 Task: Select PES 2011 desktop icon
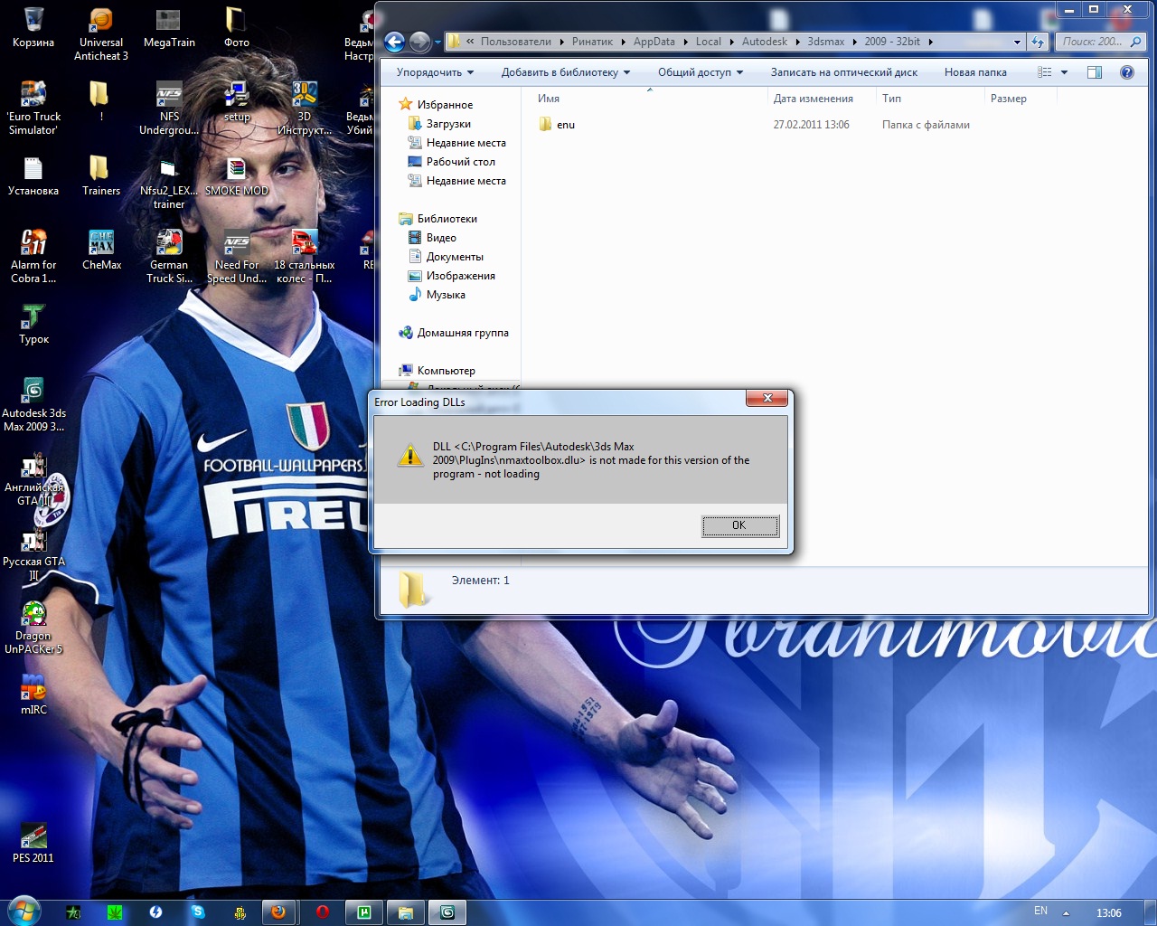pos(33,844)
